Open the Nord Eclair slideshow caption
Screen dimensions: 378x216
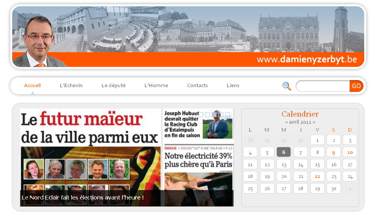tap(83, 198)
